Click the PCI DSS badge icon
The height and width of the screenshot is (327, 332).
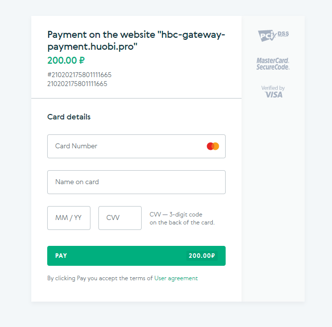(273, 35)
